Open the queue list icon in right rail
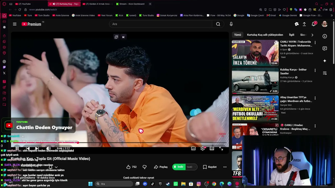This screenshot has width=335, height=188. pyautogui.click(x=325, y=73)
